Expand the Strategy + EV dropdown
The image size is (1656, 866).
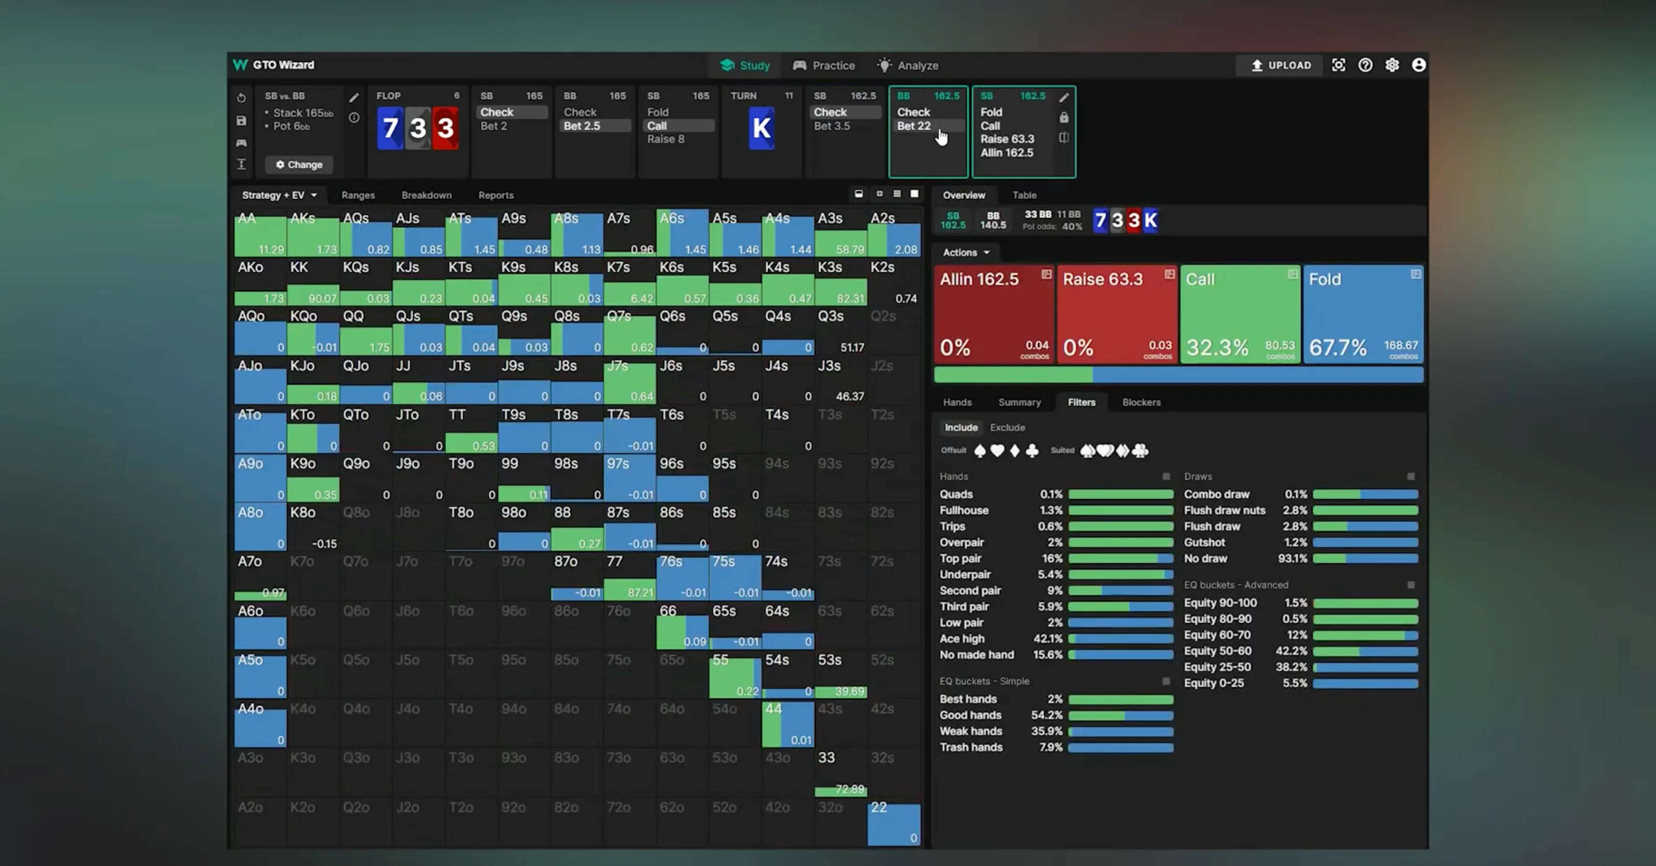pos(279,195)
